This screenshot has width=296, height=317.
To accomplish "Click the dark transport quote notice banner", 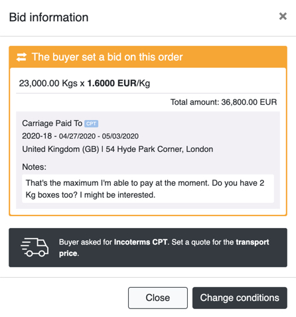I will point(148,247).
